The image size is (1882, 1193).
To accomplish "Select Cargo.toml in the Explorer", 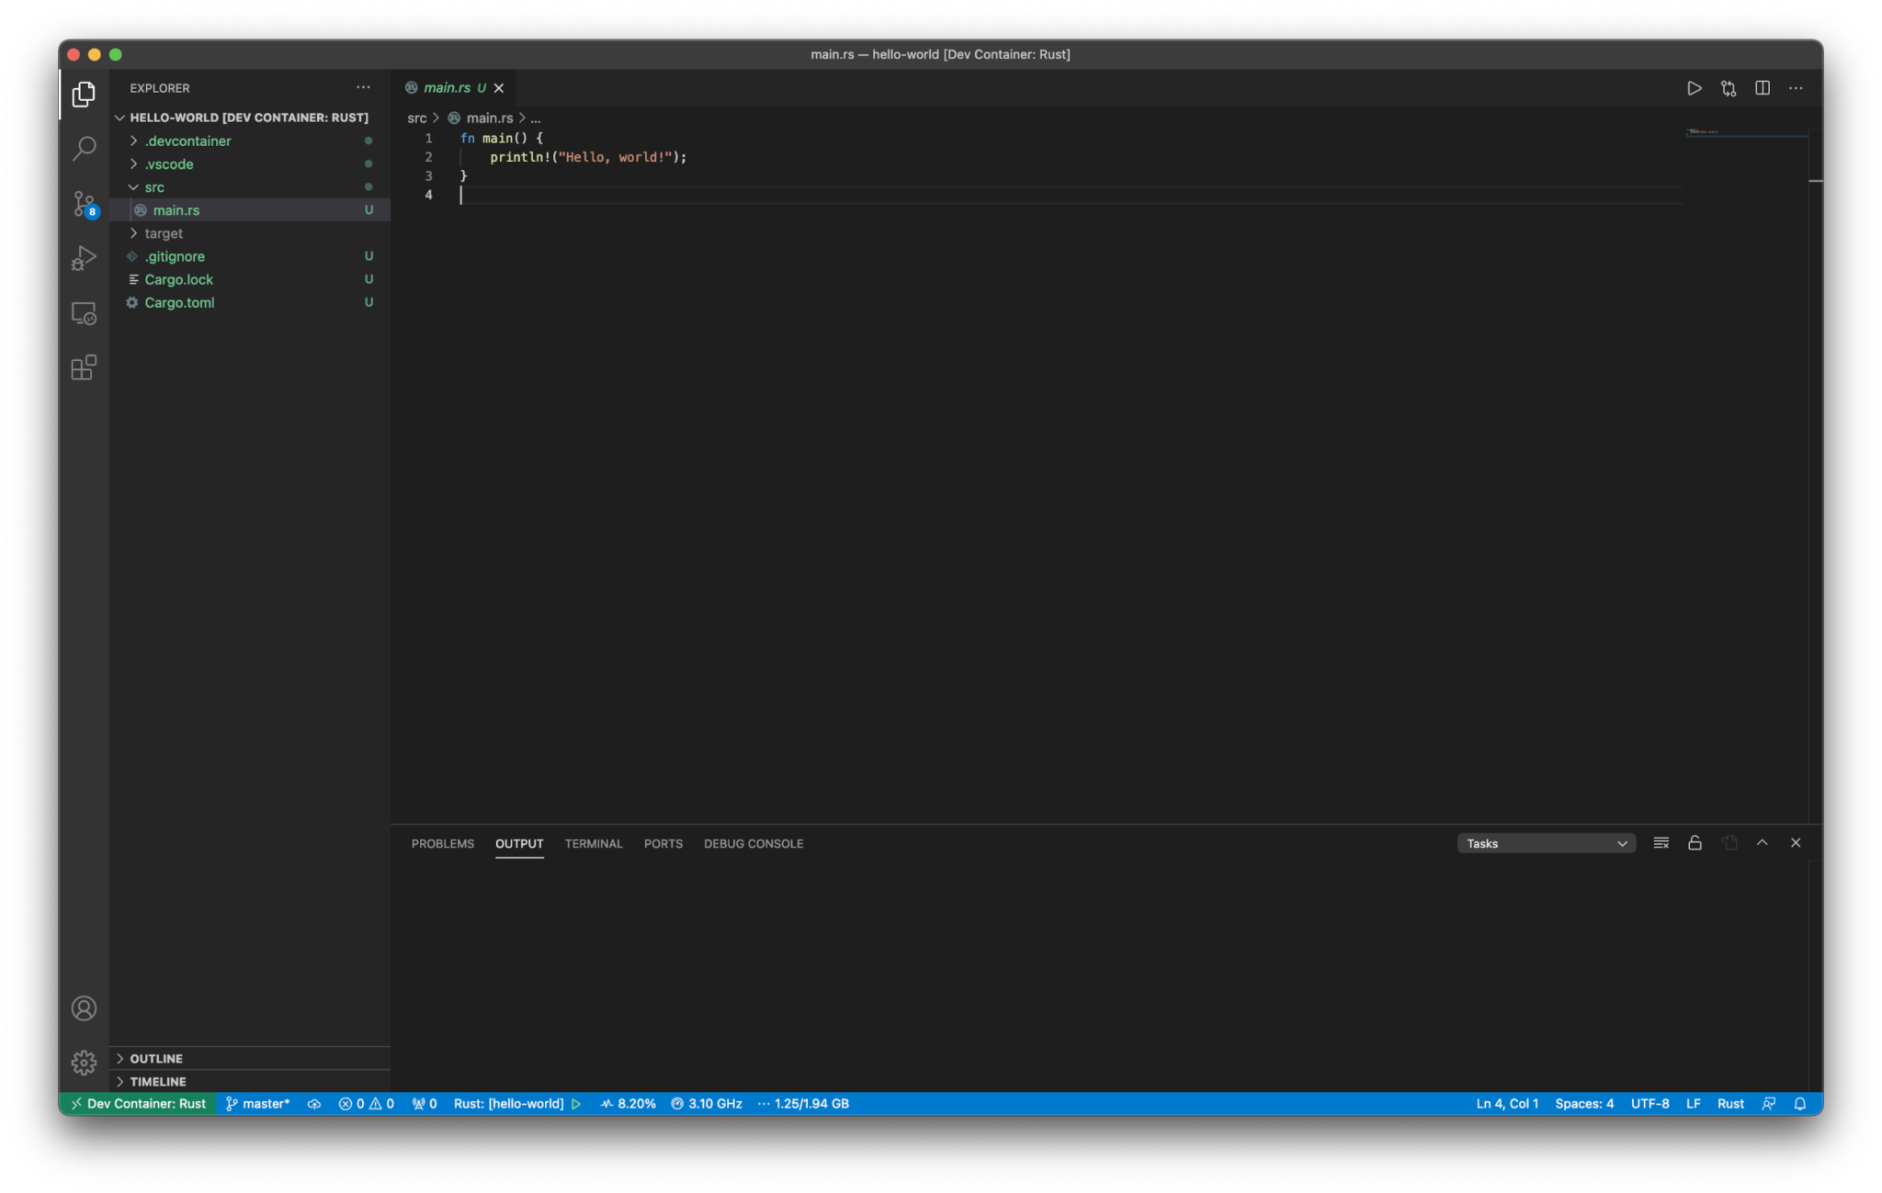I will pyautogui.click(x=181, y=302).
